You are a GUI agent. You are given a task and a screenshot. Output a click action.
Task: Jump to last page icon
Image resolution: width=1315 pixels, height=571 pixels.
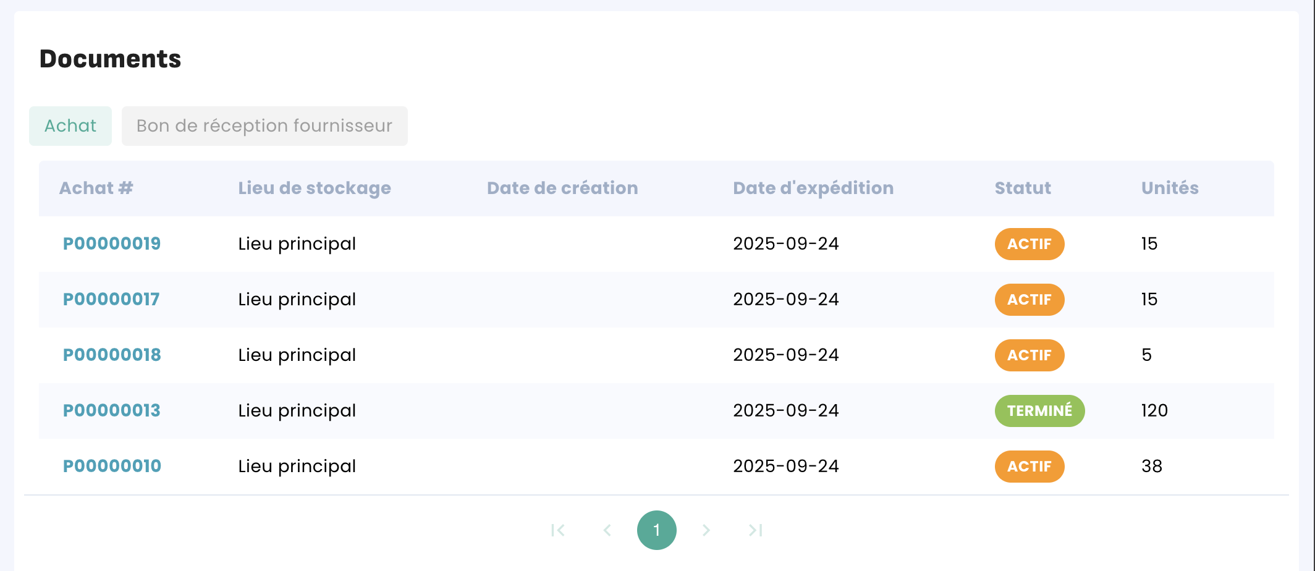[755, 530]
